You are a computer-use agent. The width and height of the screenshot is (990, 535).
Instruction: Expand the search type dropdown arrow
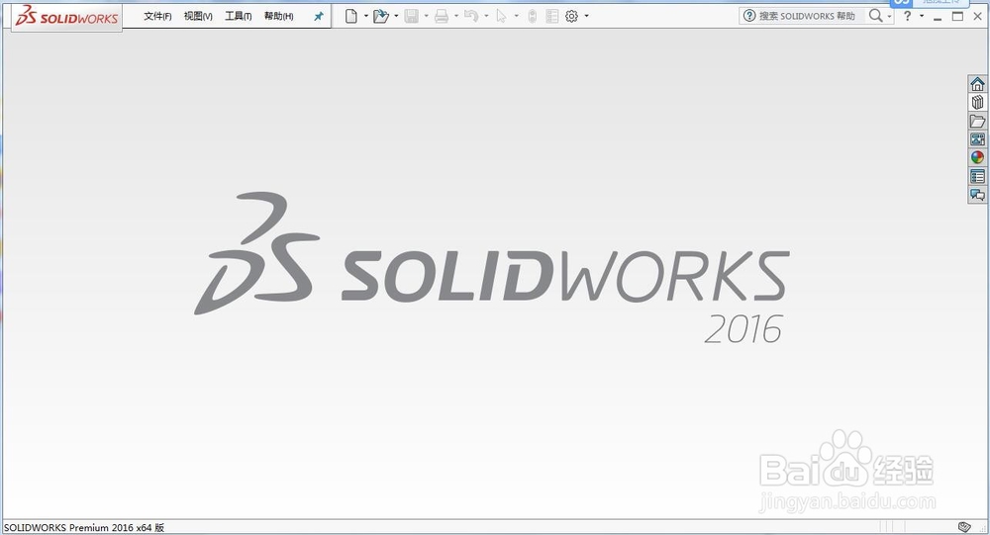[890, 17]
